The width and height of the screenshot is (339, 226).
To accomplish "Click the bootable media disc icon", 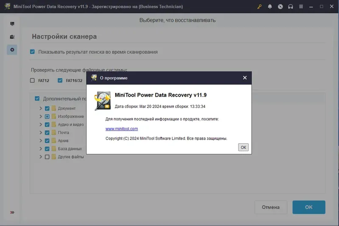I will [280, 6].
